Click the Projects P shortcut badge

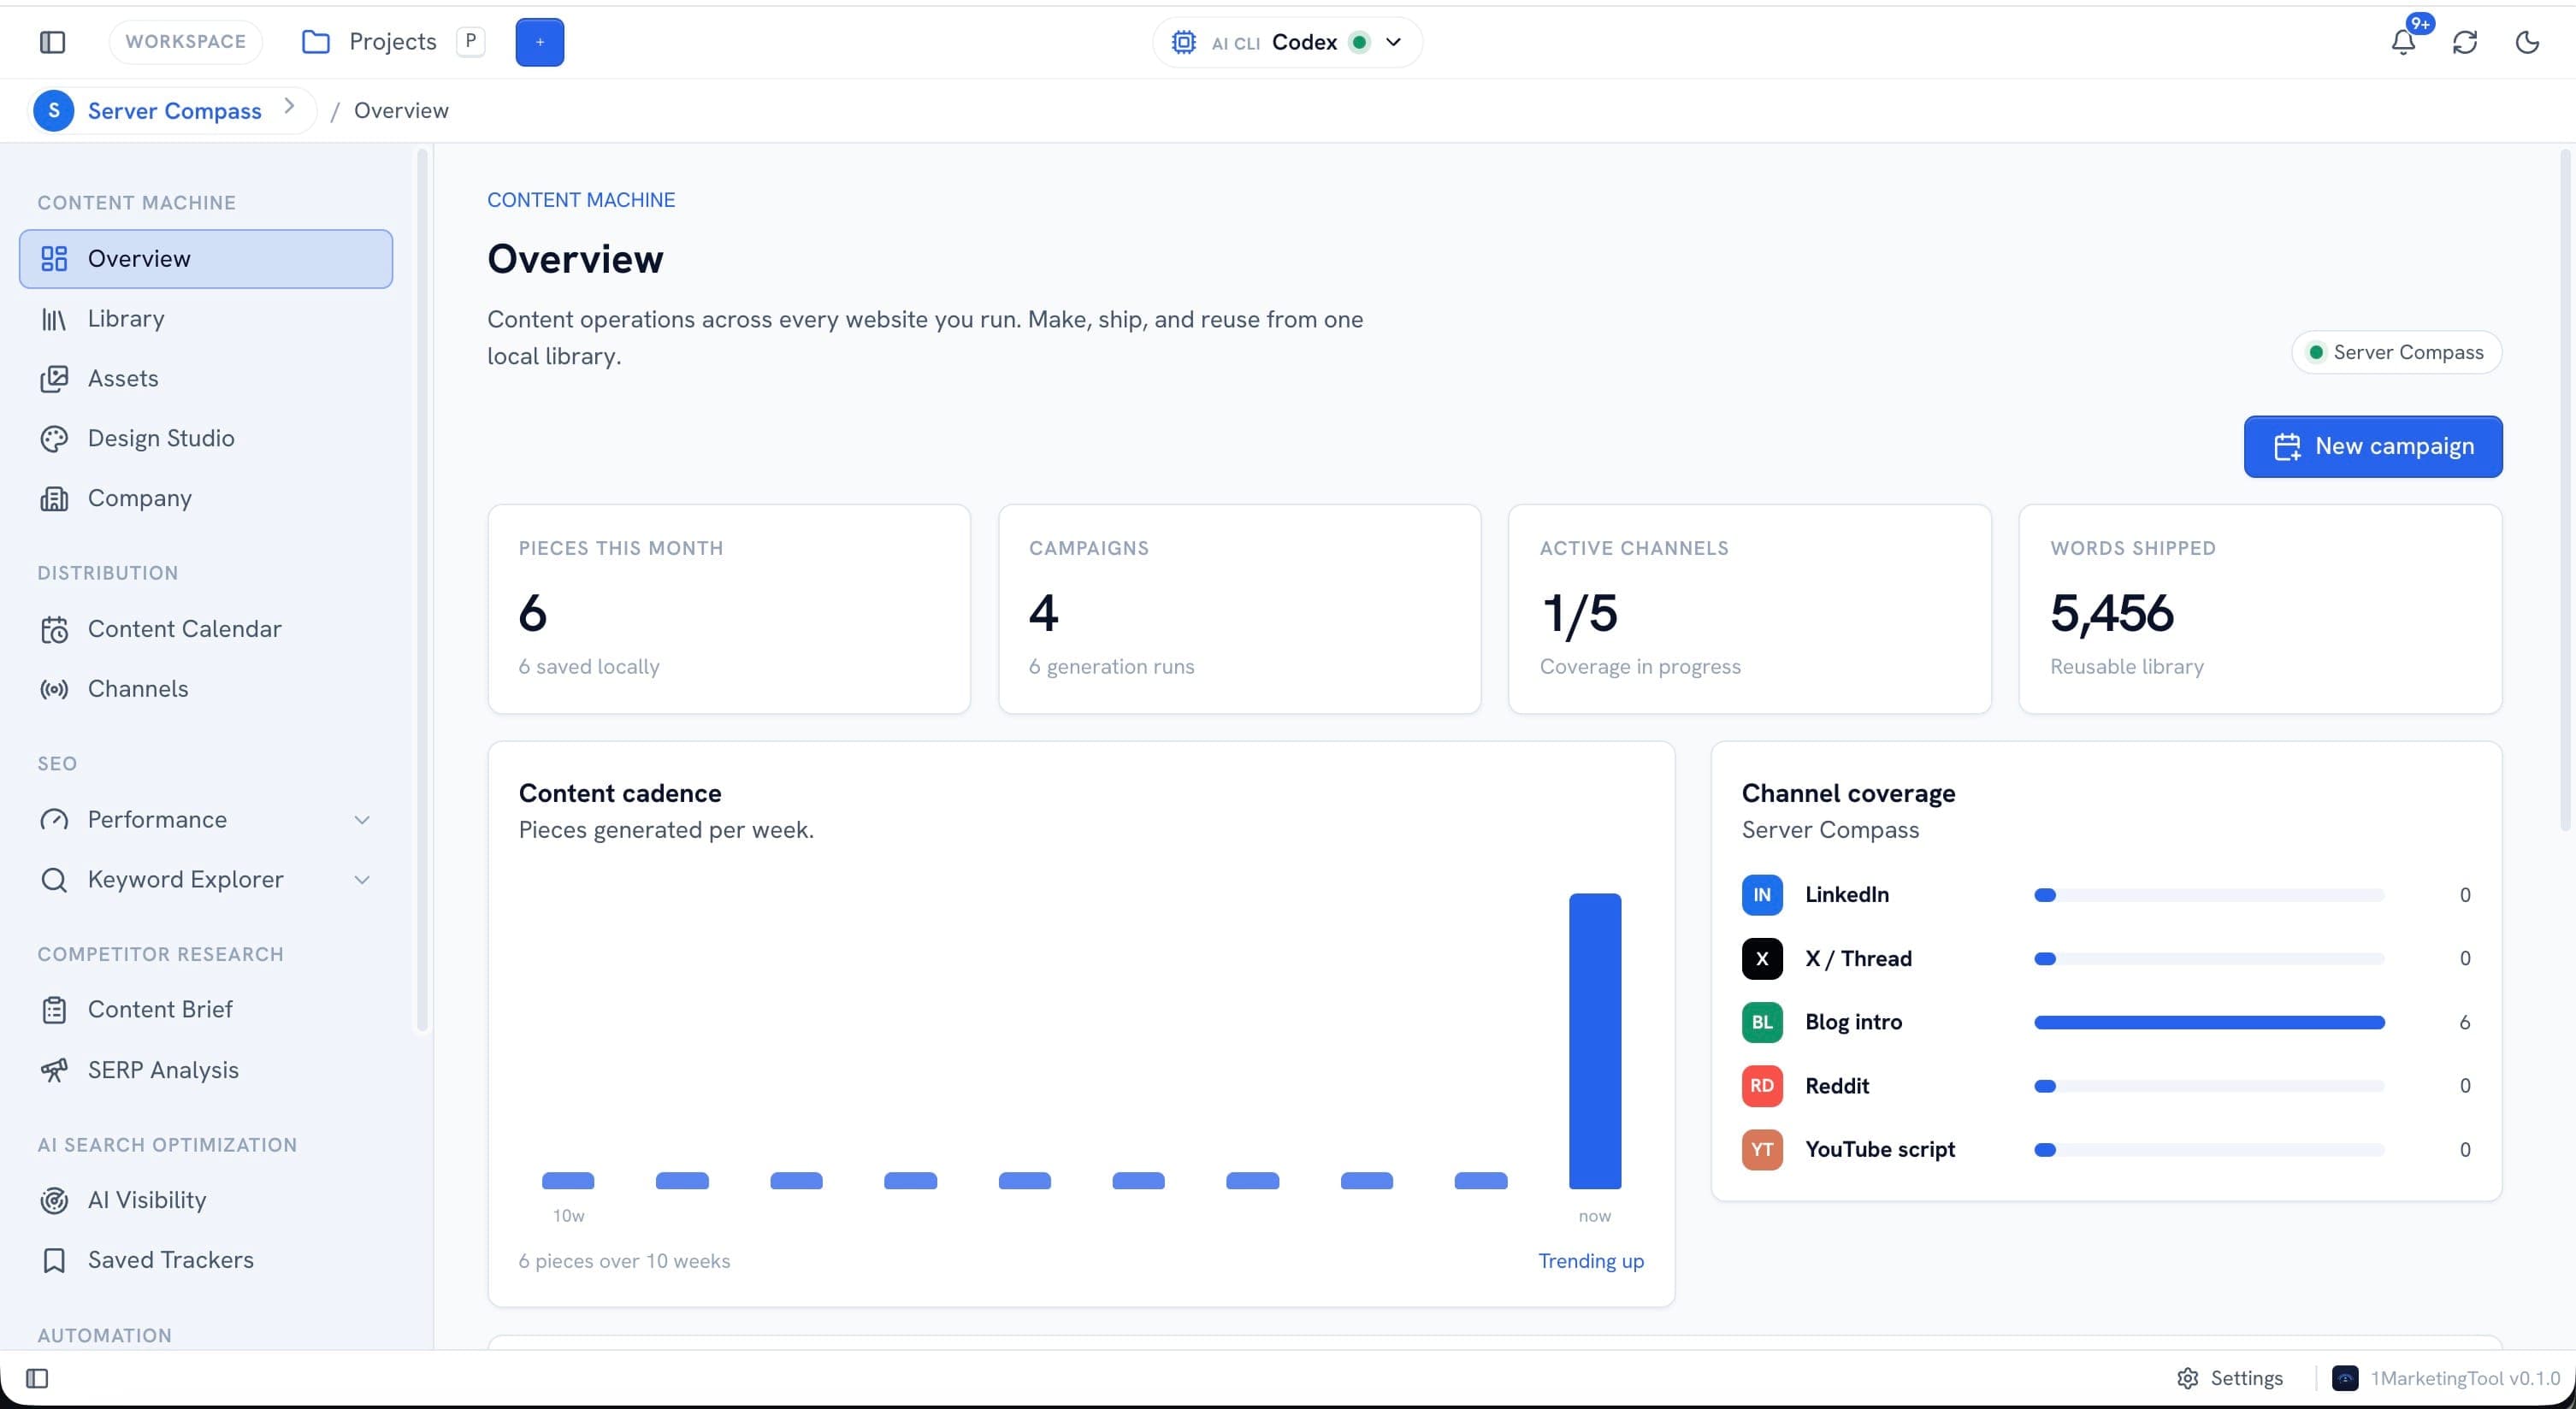point(470,41)
